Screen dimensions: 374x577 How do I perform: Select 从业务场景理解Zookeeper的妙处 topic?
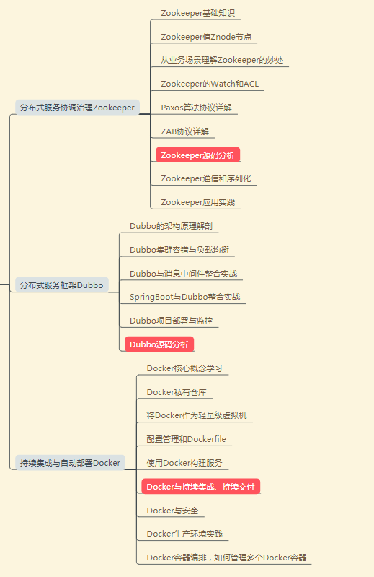222,61
